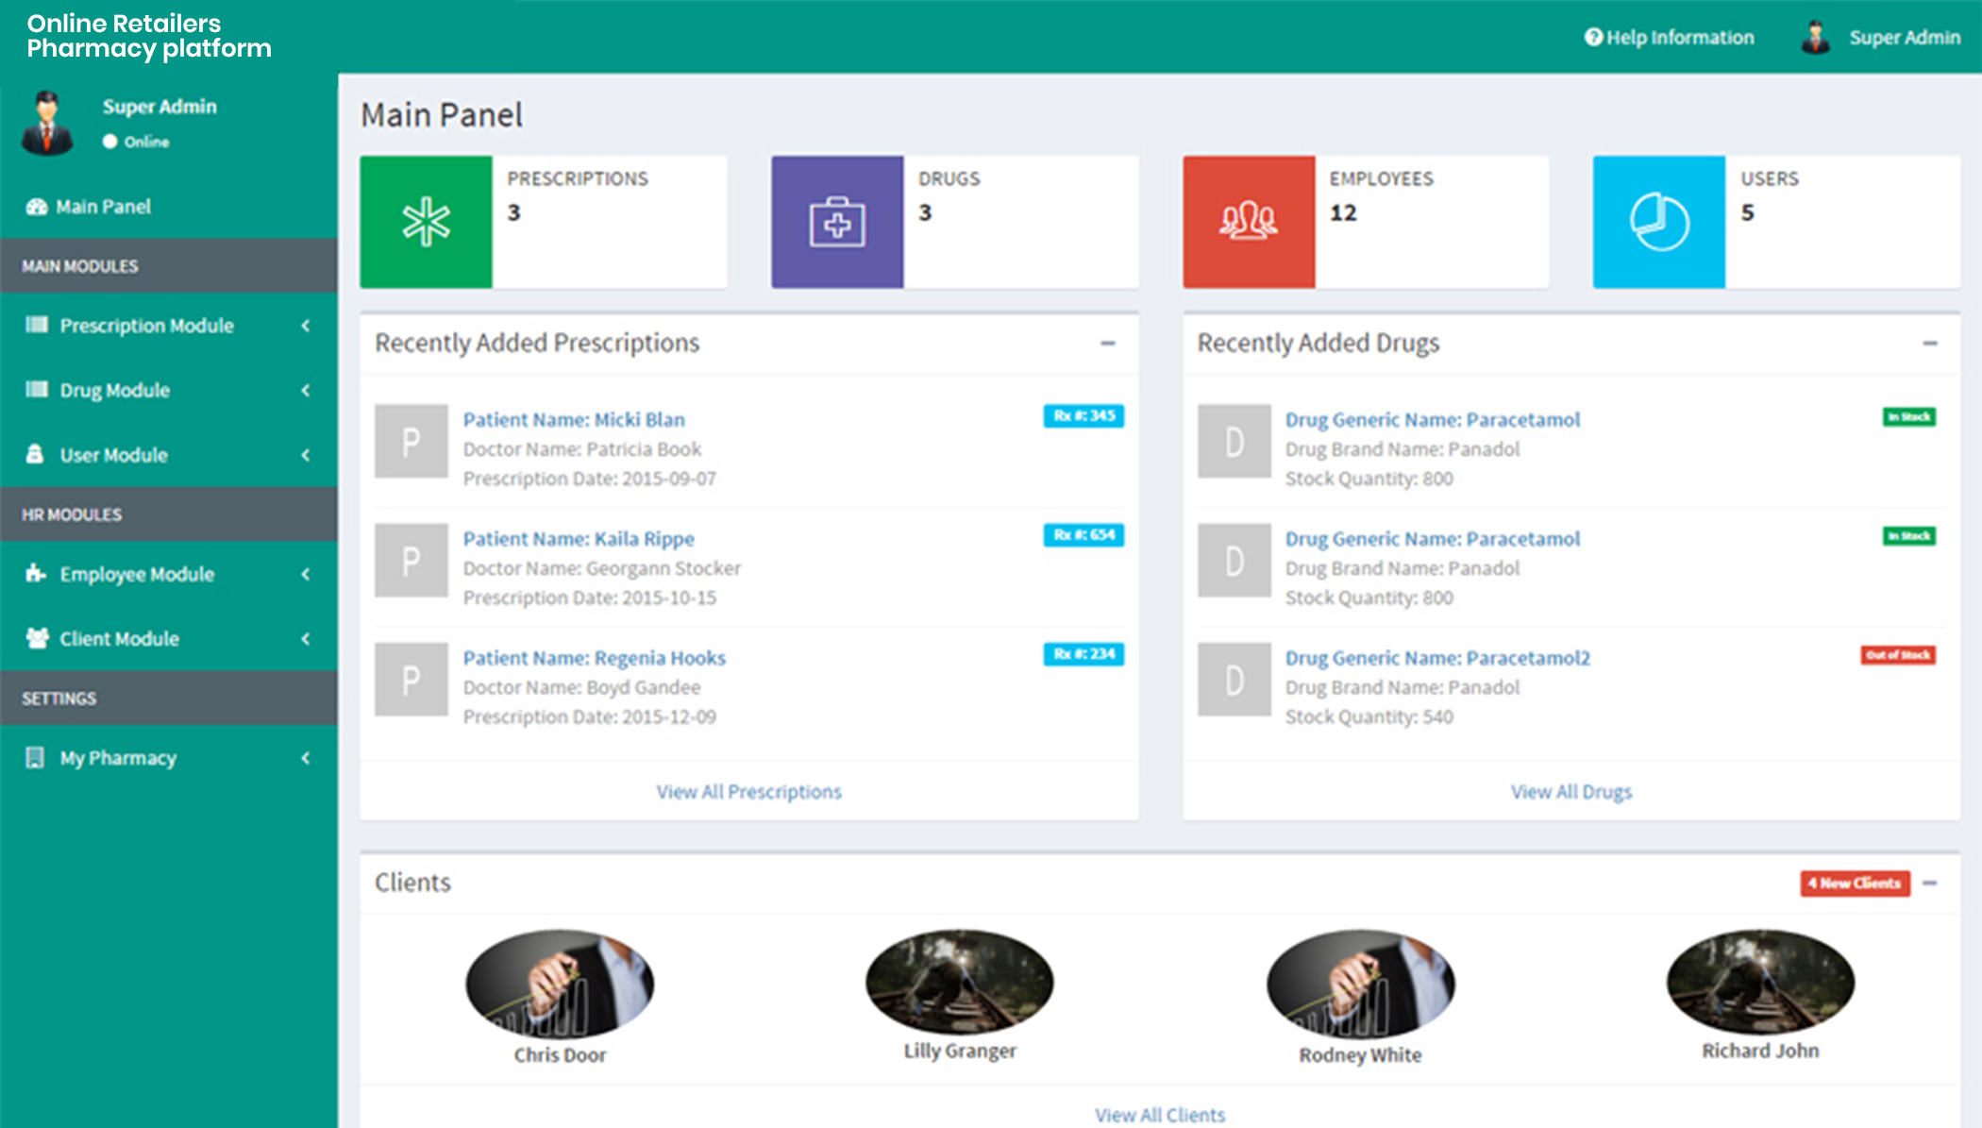Click the green Prescriptions asterisk icon tile
The image size is (1982, 1128).
tap(426, 222)
